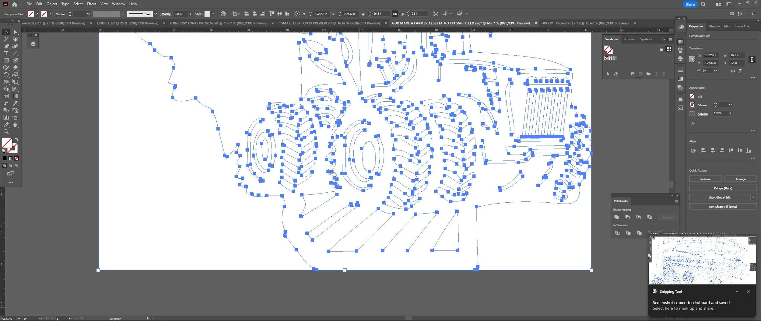The image size is (761, 321).
Task: Click the Divide pathfinder icon
Action: coord(617,233)
